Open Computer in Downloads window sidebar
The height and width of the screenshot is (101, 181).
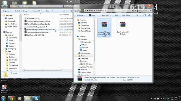coord(85,59)
